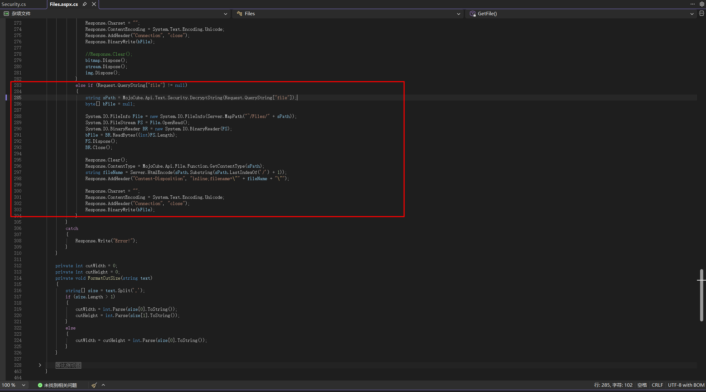
Task: Click the vertical scrollbar thumb
Action: [701, 296]
